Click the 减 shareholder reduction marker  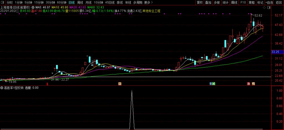point(214,84)
